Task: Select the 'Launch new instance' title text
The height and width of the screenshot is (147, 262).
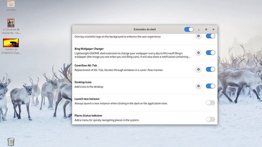Action: point(87,99)
